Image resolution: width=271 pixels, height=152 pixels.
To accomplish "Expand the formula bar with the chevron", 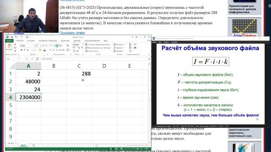I will click(x=149, y=59).
